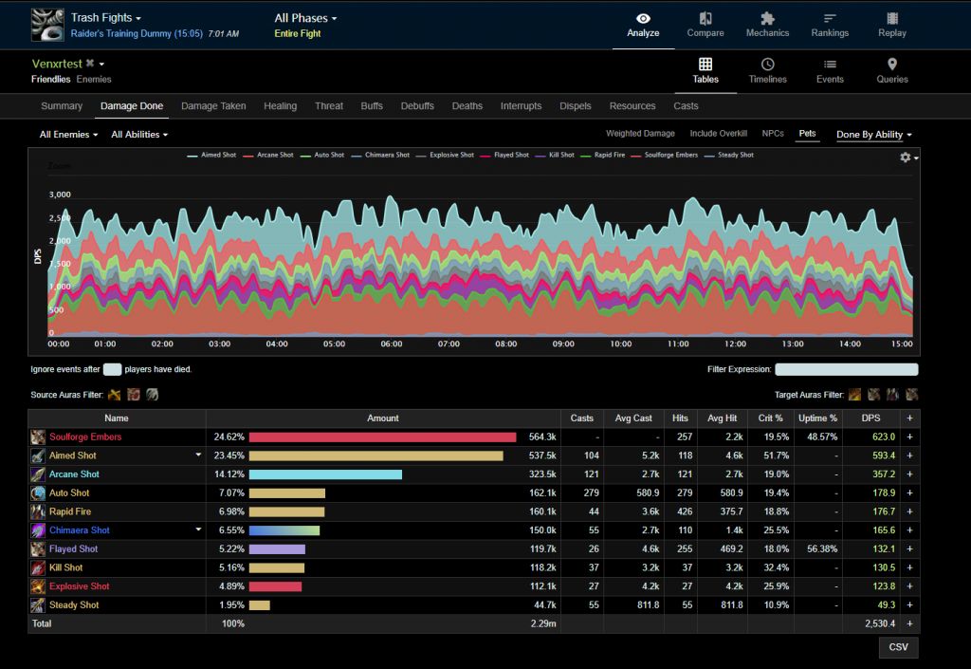The height and width of the screenshot is (669, 971).
Task: Open the Compare view icon
Action: click(705, 19)
